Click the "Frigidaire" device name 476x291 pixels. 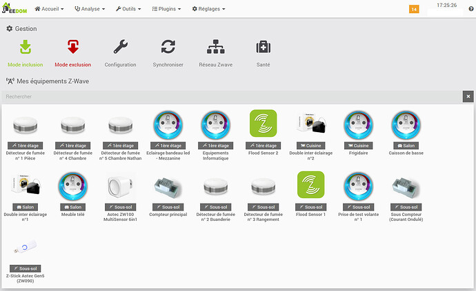click(359, 153)
